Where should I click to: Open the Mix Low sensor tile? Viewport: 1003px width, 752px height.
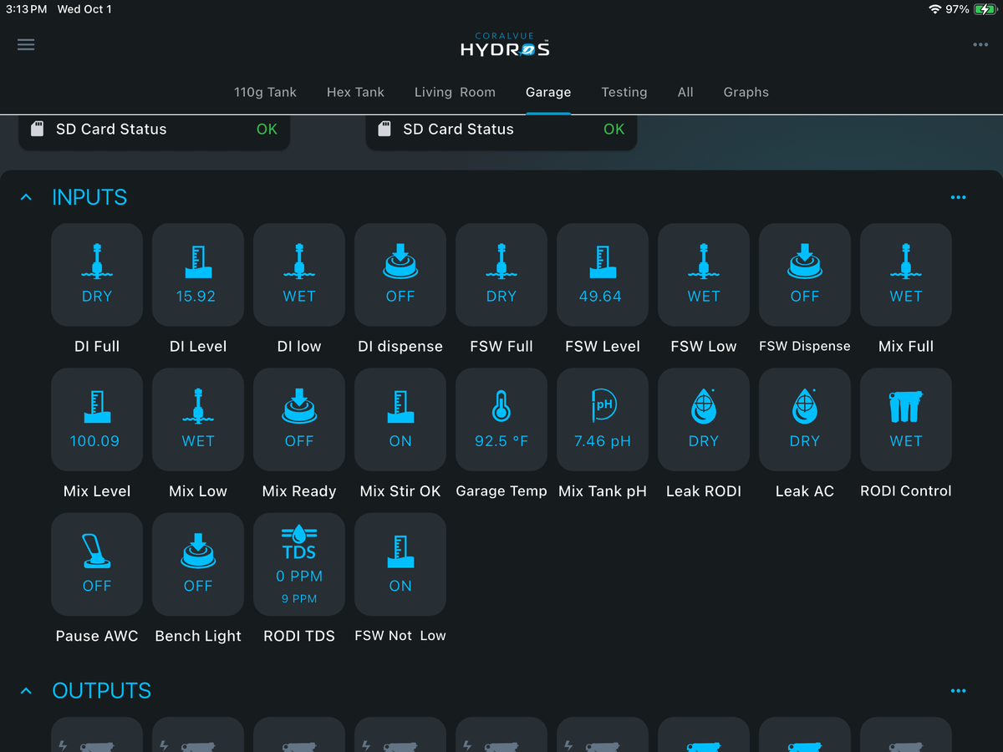click(x=198, y=419)
